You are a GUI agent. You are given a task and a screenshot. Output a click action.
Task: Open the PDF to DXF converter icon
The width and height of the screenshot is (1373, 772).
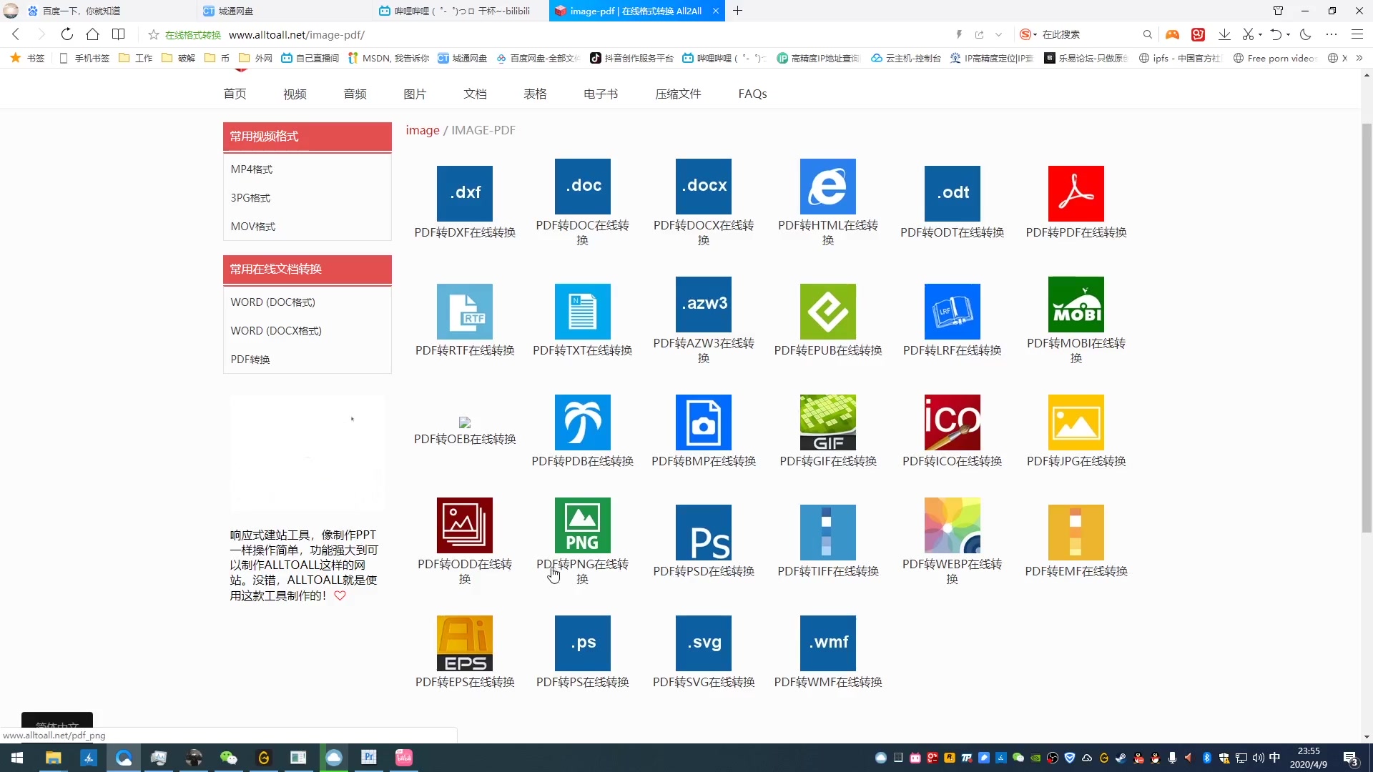[465, 193]
